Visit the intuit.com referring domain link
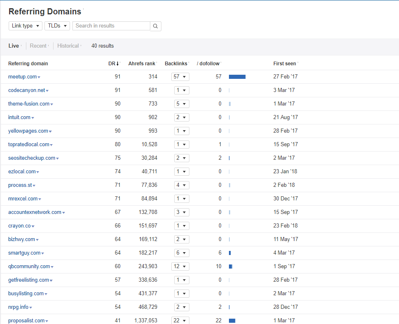The height and width of the screenshot is (324, 399). [19, 117]
